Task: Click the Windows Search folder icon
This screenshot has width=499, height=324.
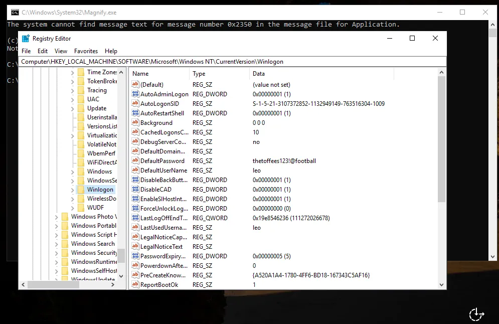Action: click(65, 244)
